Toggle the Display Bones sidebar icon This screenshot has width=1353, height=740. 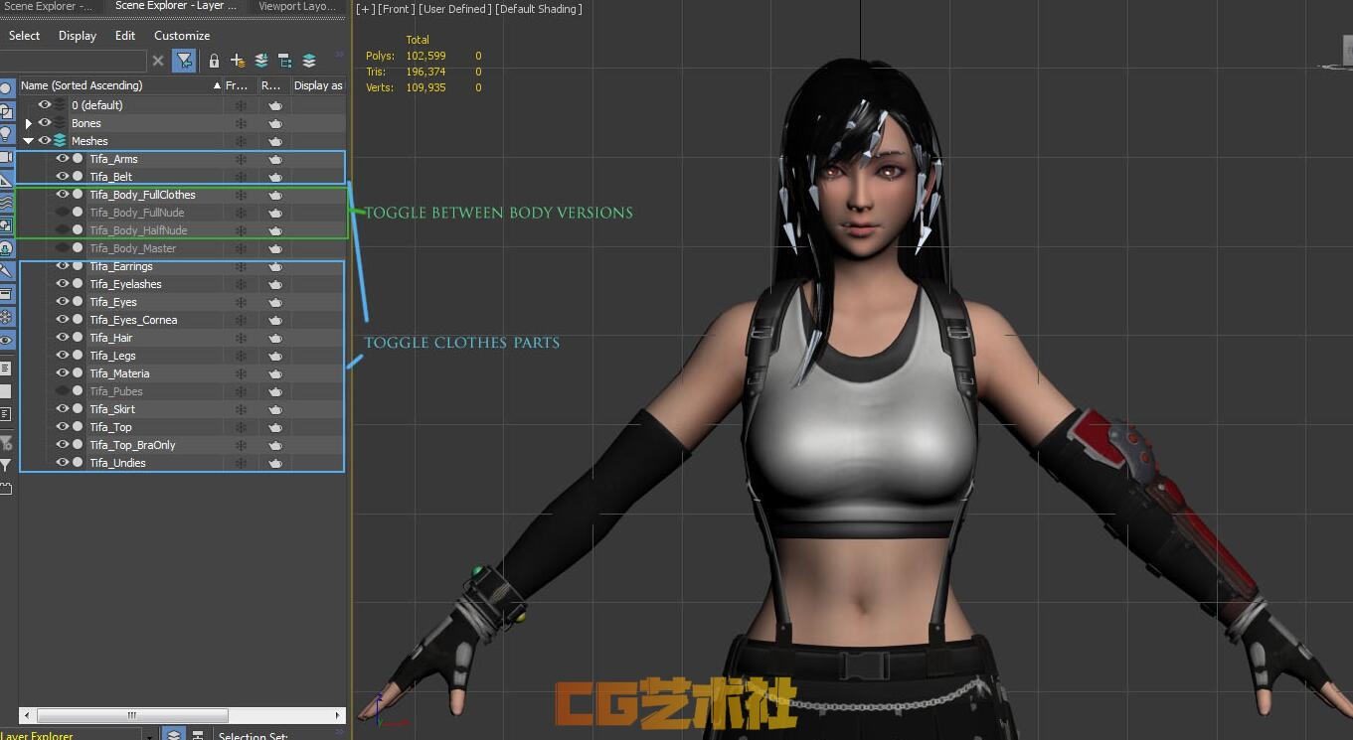6,271
